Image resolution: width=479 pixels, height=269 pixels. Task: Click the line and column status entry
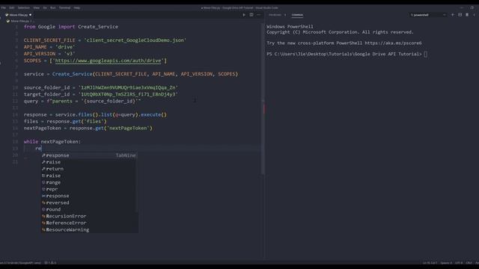(430, 262)
